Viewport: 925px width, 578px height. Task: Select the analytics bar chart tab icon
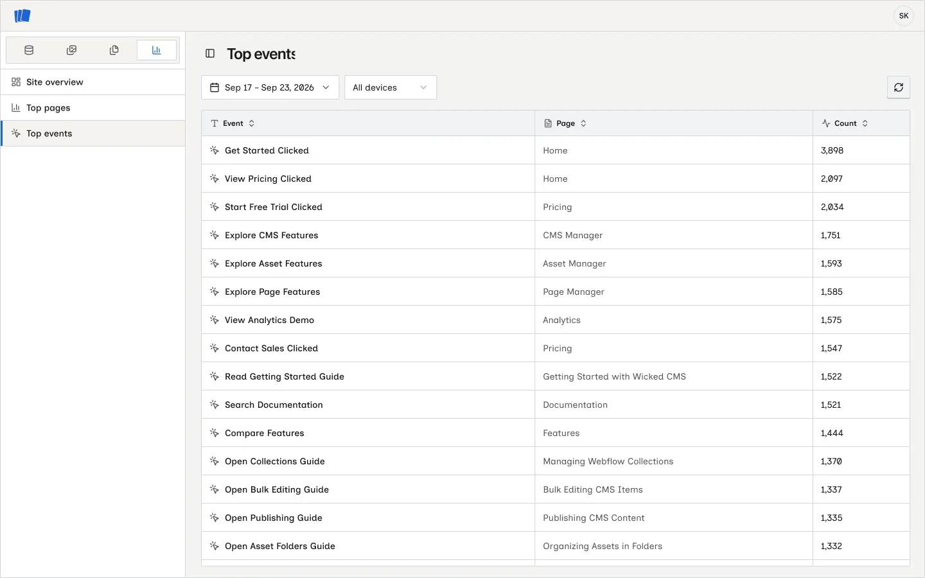[157, 50]
